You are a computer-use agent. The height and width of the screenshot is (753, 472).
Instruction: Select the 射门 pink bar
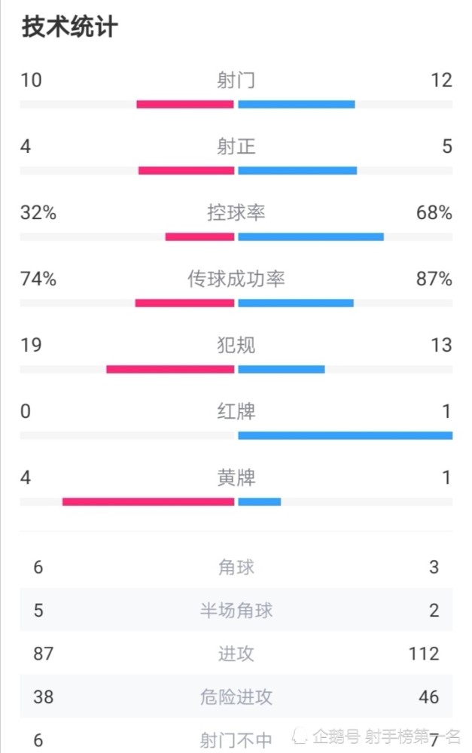tap(185, 104)
